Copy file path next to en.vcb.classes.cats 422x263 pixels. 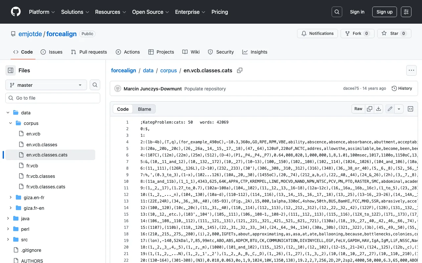click(x=240, y=70)
